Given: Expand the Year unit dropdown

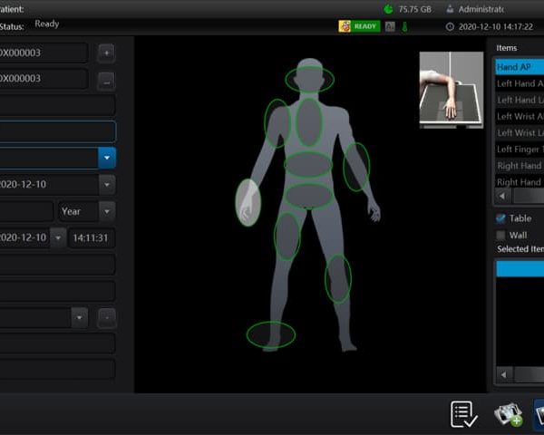Looking at the screenshot, I should [107, 211].
